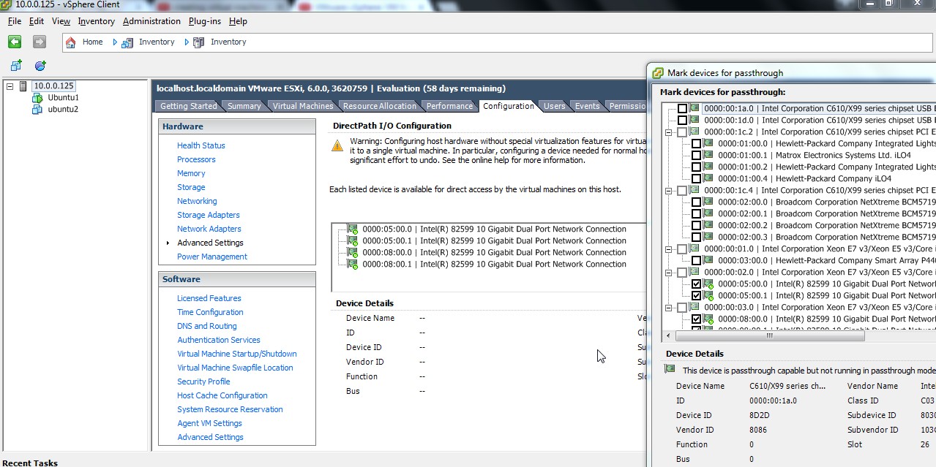Click card icon for 0000:01:00.1 Matrox device

(x=708, y=155)
